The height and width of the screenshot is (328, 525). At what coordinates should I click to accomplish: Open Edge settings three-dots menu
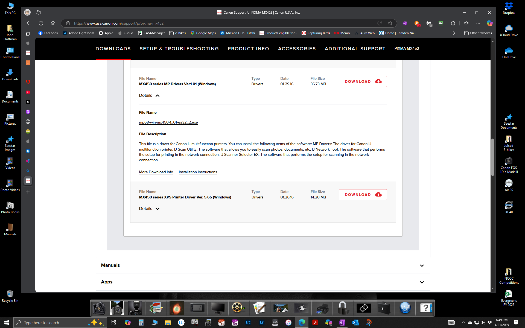click(478, 23)
